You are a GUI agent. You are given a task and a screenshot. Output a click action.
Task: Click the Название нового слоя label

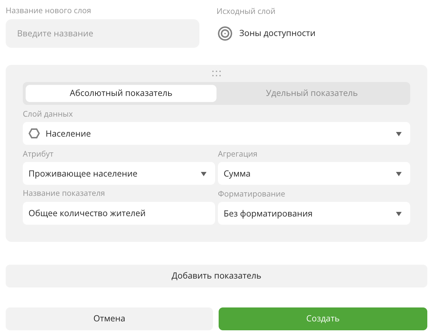(x=48, y=11)
